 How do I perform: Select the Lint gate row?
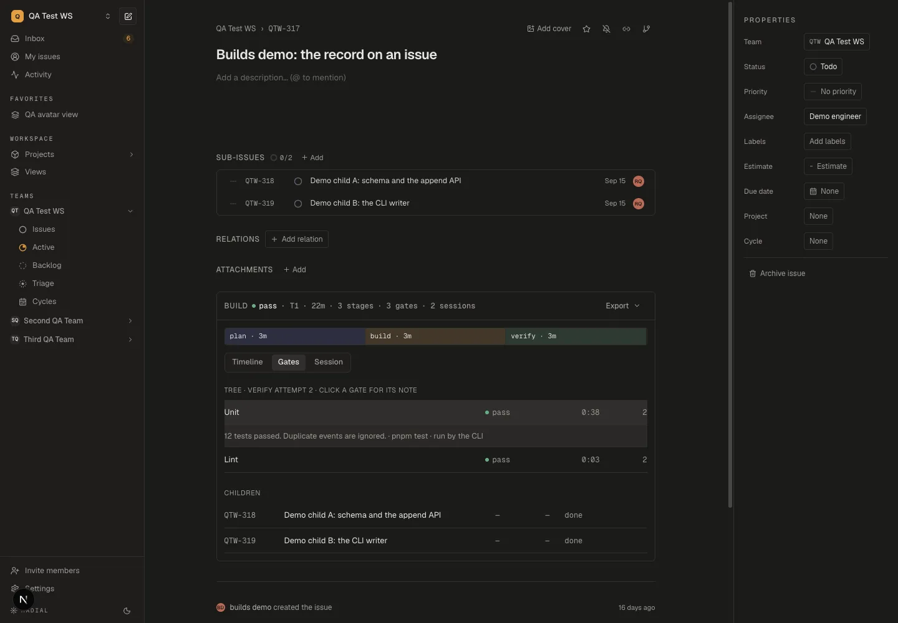[435, 460]
